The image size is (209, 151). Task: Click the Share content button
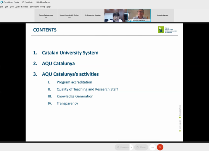(141, 147)
